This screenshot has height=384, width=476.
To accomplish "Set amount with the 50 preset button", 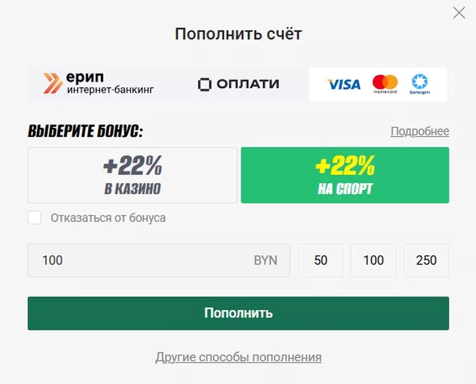I will [321, 260].
